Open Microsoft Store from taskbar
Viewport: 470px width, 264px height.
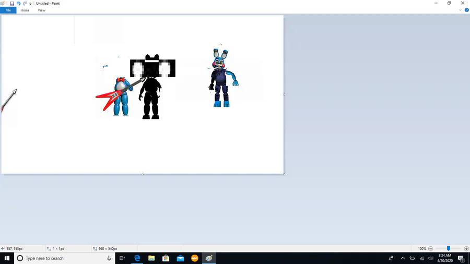(166, 258)
